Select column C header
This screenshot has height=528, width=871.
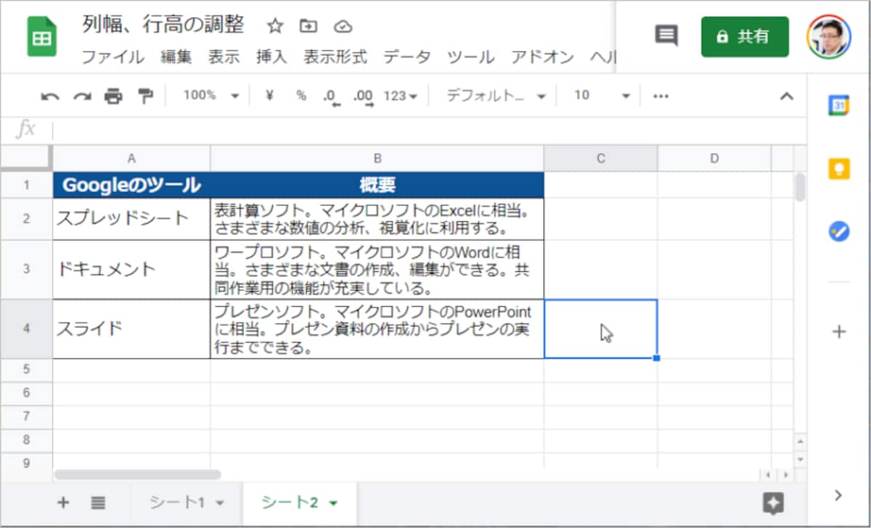[601, 158]
